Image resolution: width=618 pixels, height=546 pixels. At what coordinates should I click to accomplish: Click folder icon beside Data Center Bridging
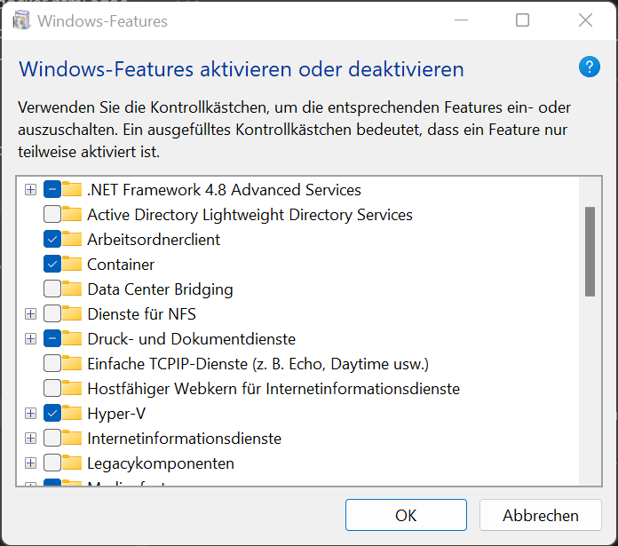click(x=72, y=289)
